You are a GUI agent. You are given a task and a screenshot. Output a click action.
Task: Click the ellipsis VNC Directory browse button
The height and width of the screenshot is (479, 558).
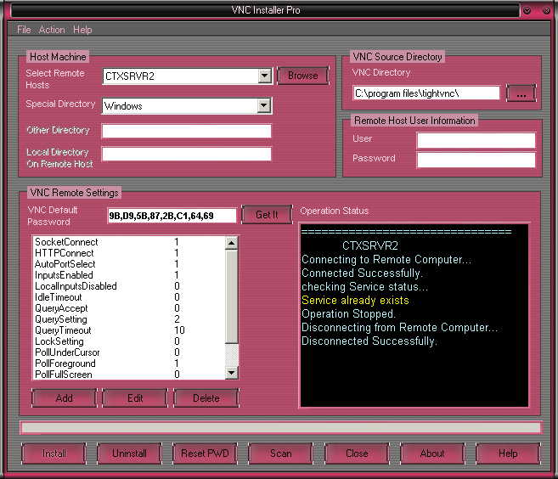521,94
